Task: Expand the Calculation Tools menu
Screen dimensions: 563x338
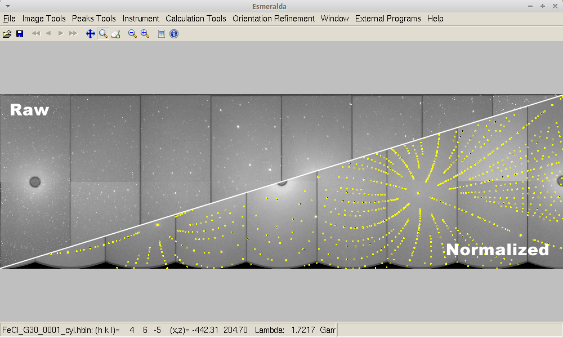Action: (196, 19)
